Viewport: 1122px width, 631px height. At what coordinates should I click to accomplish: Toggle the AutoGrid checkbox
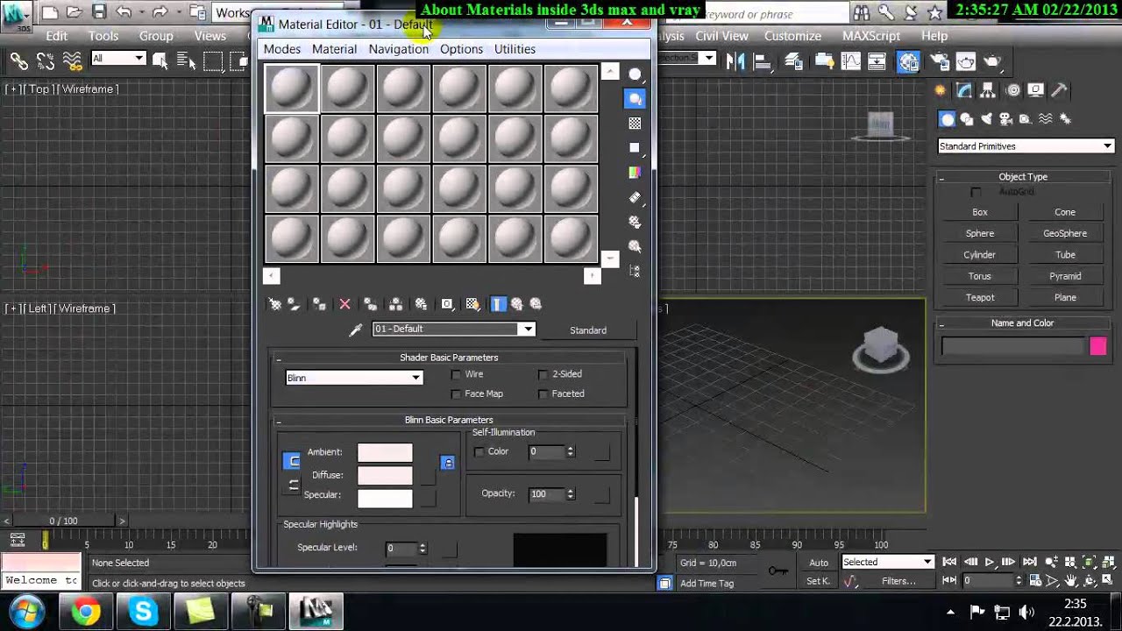point(976,192)
